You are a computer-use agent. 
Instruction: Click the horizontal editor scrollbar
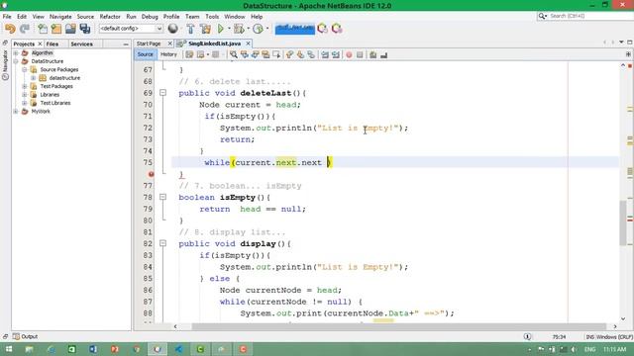click(x=398, y=326)
